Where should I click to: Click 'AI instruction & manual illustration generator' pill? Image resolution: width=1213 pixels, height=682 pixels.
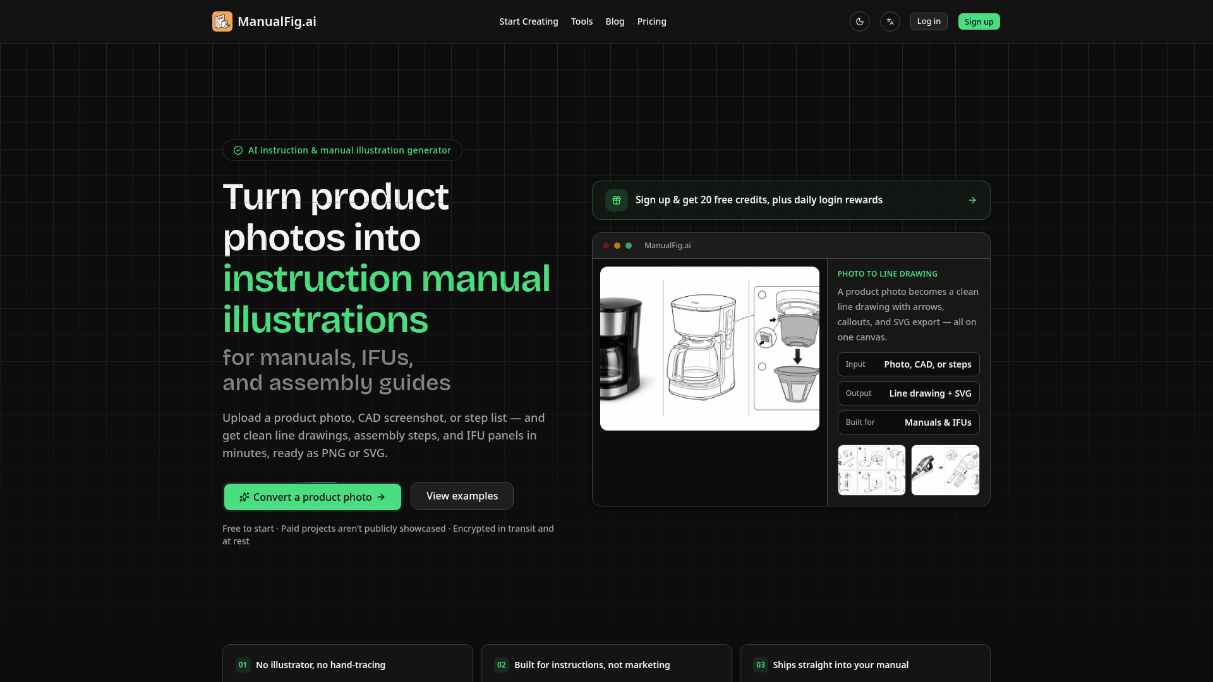(x=342, y=150)
